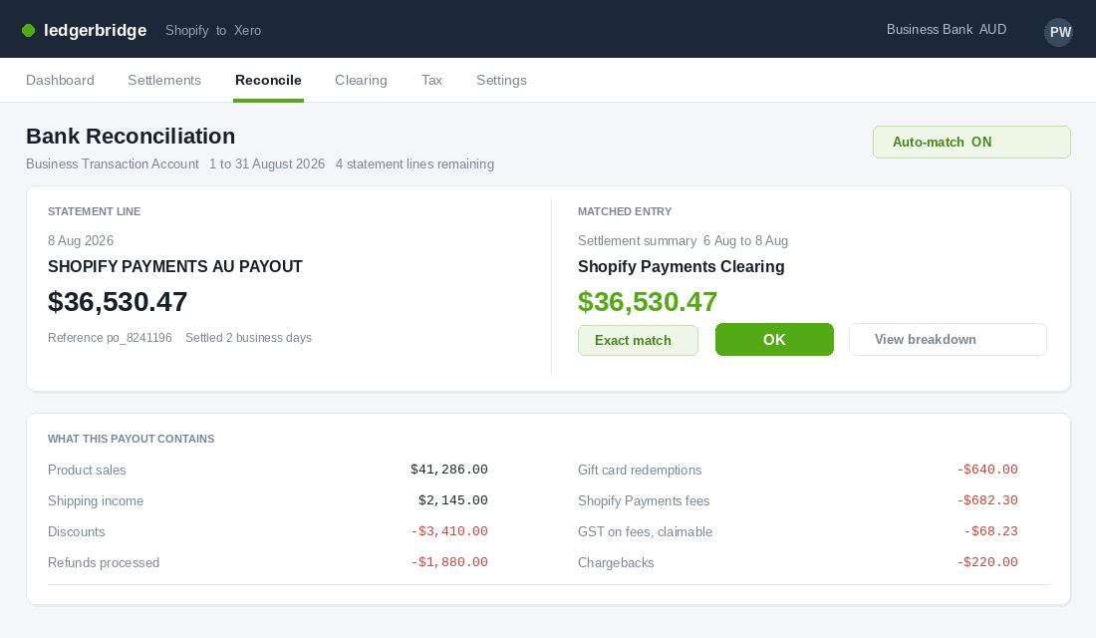
Task: Click the -$1,880.00 value
Action: (448, 562)
